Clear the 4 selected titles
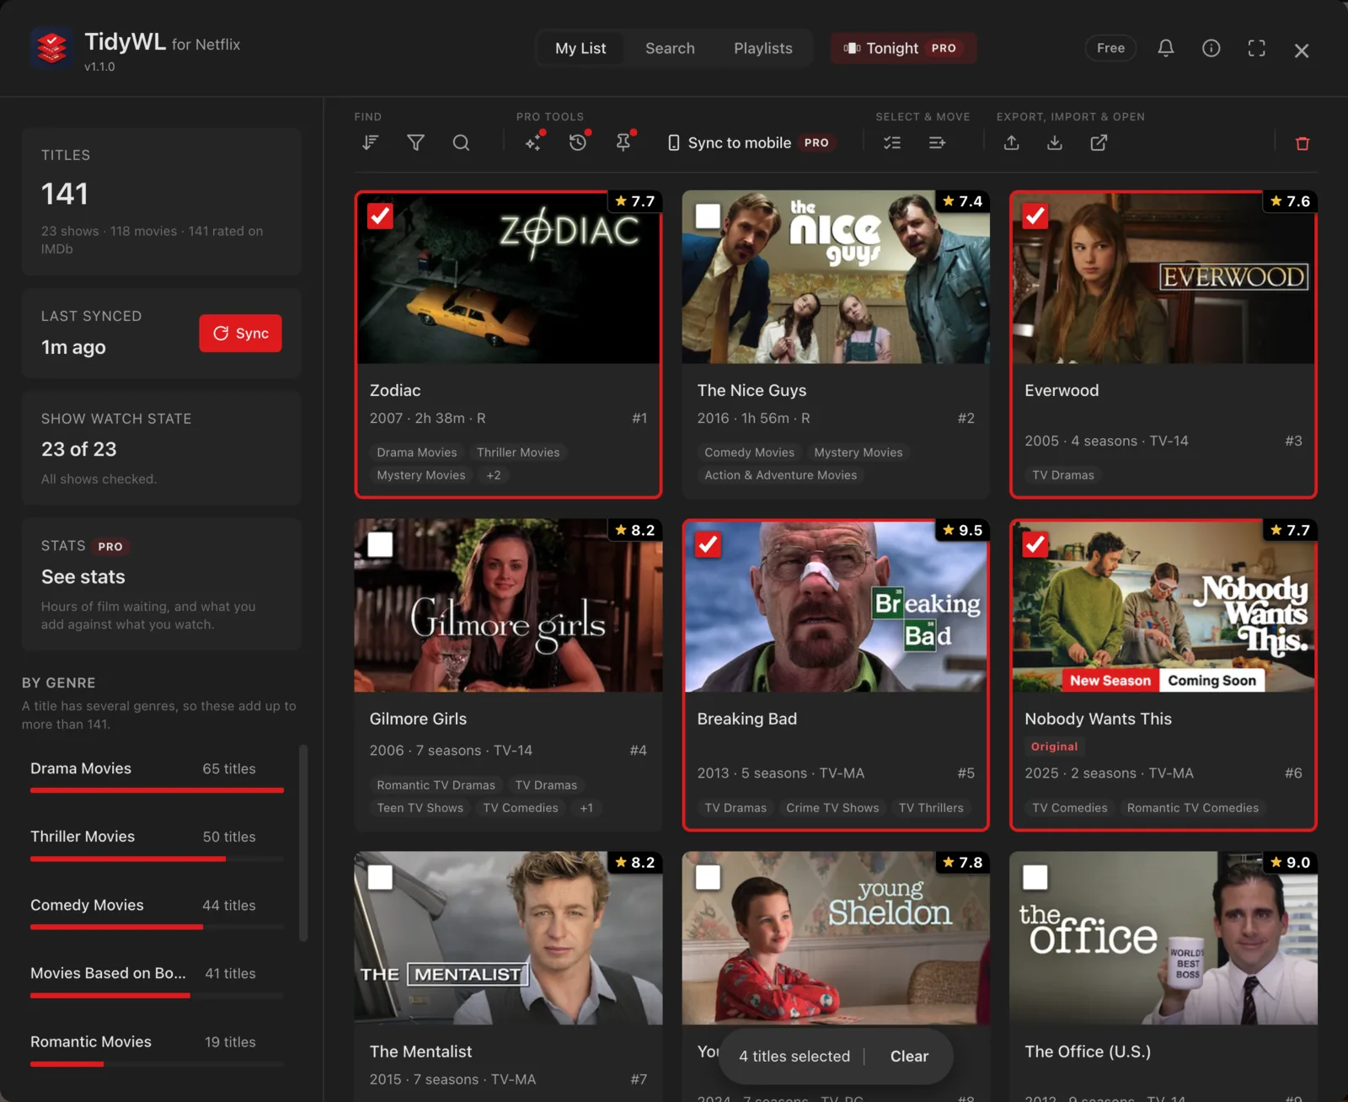1348x1102 pixels. pyautogui.click(x=909, y=1057)
